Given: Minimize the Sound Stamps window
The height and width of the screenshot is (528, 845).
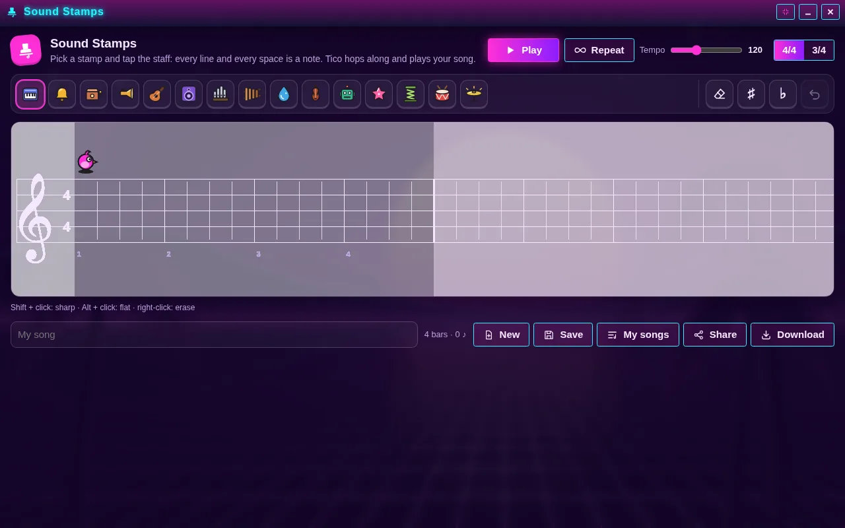Looking at the screenshot, I should pyautogui.click(x=808, y=12).
